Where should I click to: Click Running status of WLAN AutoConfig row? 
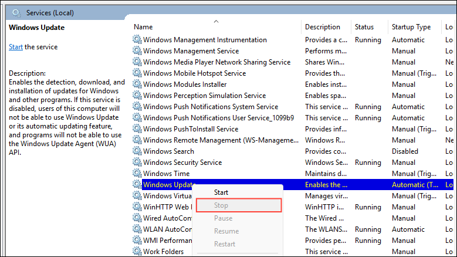click(x=368, y=229)
